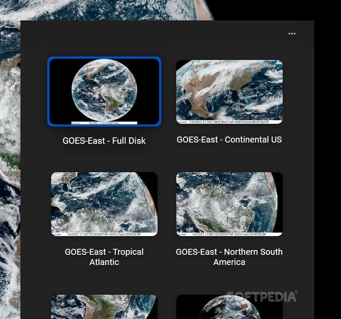Select the GOES-East Continental US thumbnail
The height and width of the screenshot is (319, 341).
pyautogui.click(x=229, y=92)
